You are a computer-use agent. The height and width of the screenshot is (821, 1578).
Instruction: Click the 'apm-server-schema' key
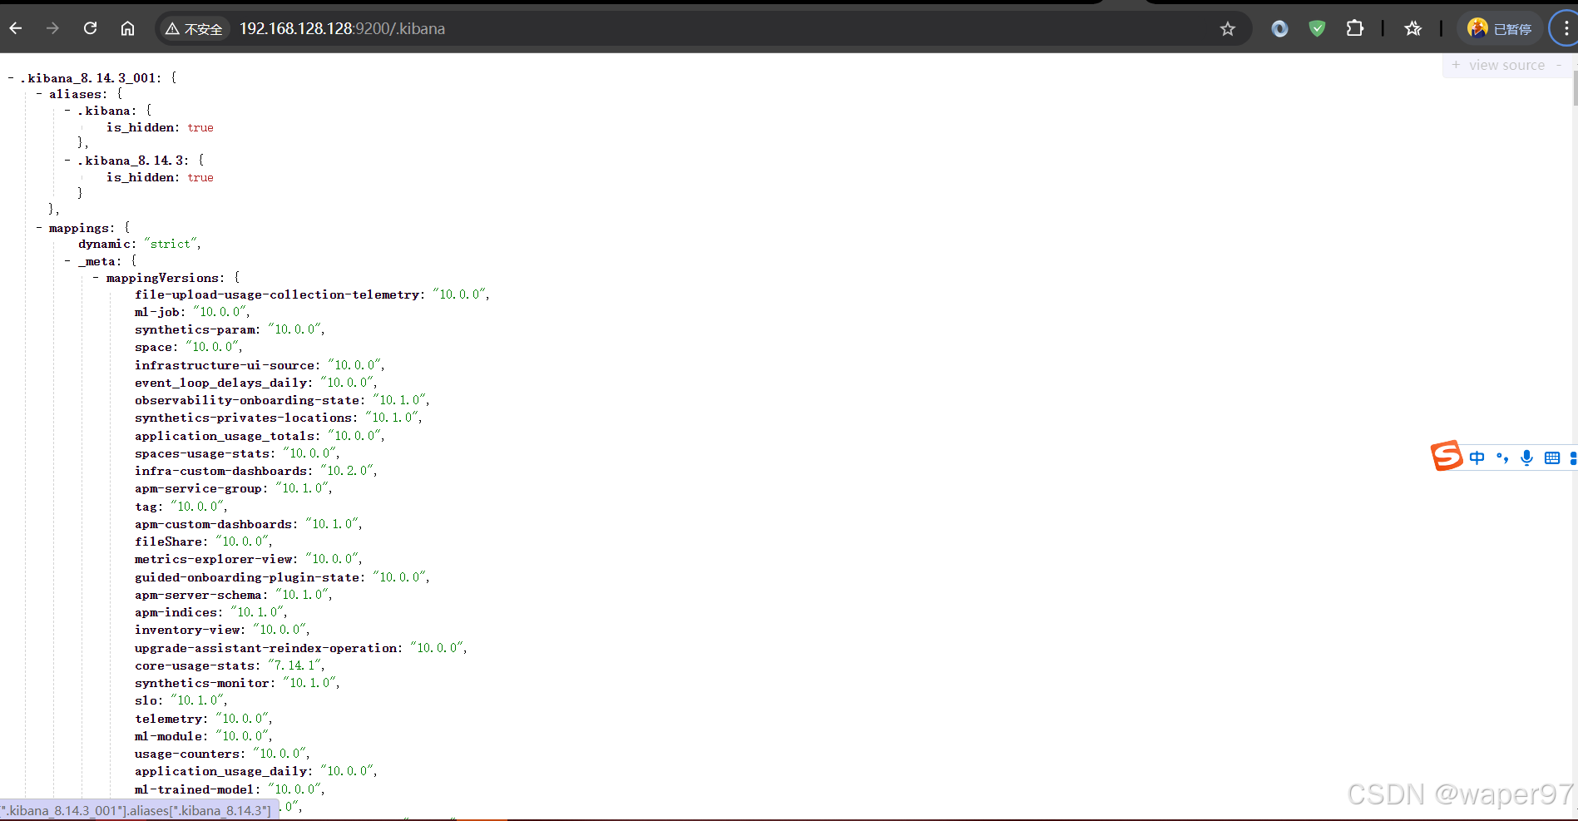click(199, 595)
